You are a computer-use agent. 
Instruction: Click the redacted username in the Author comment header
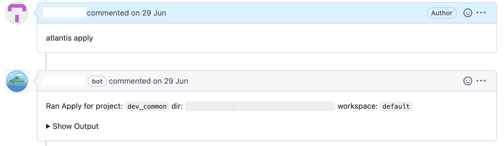coord(64,13)
